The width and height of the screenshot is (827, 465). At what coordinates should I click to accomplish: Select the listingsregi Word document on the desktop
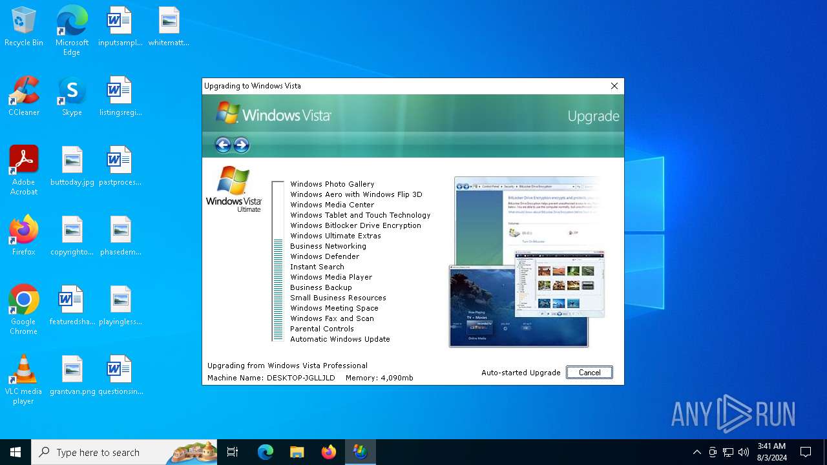coord(120,97)
